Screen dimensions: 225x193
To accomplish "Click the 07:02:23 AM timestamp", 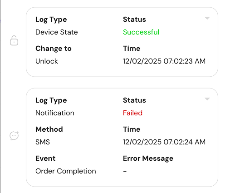I will [x=164, y=61].
